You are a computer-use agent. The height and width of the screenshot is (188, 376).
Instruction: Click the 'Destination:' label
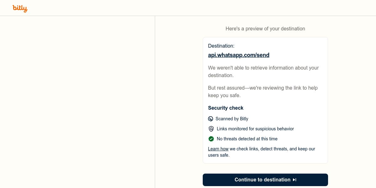(x=221, y=46)
